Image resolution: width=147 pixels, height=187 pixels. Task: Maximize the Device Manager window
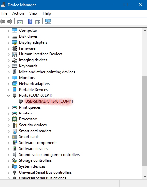pos(126,5)
